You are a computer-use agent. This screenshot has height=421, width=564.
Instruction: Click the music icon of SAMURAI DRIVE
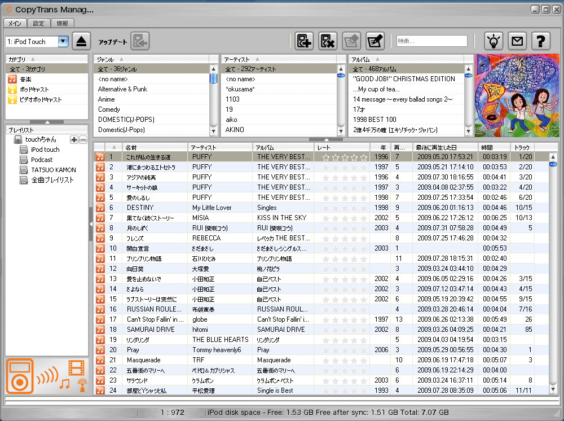100,330
